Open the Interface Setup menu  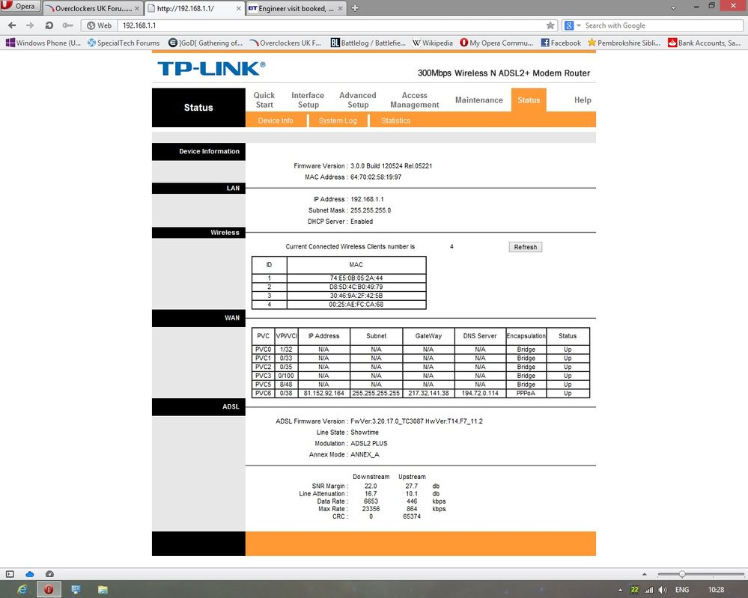pos(308,100)
